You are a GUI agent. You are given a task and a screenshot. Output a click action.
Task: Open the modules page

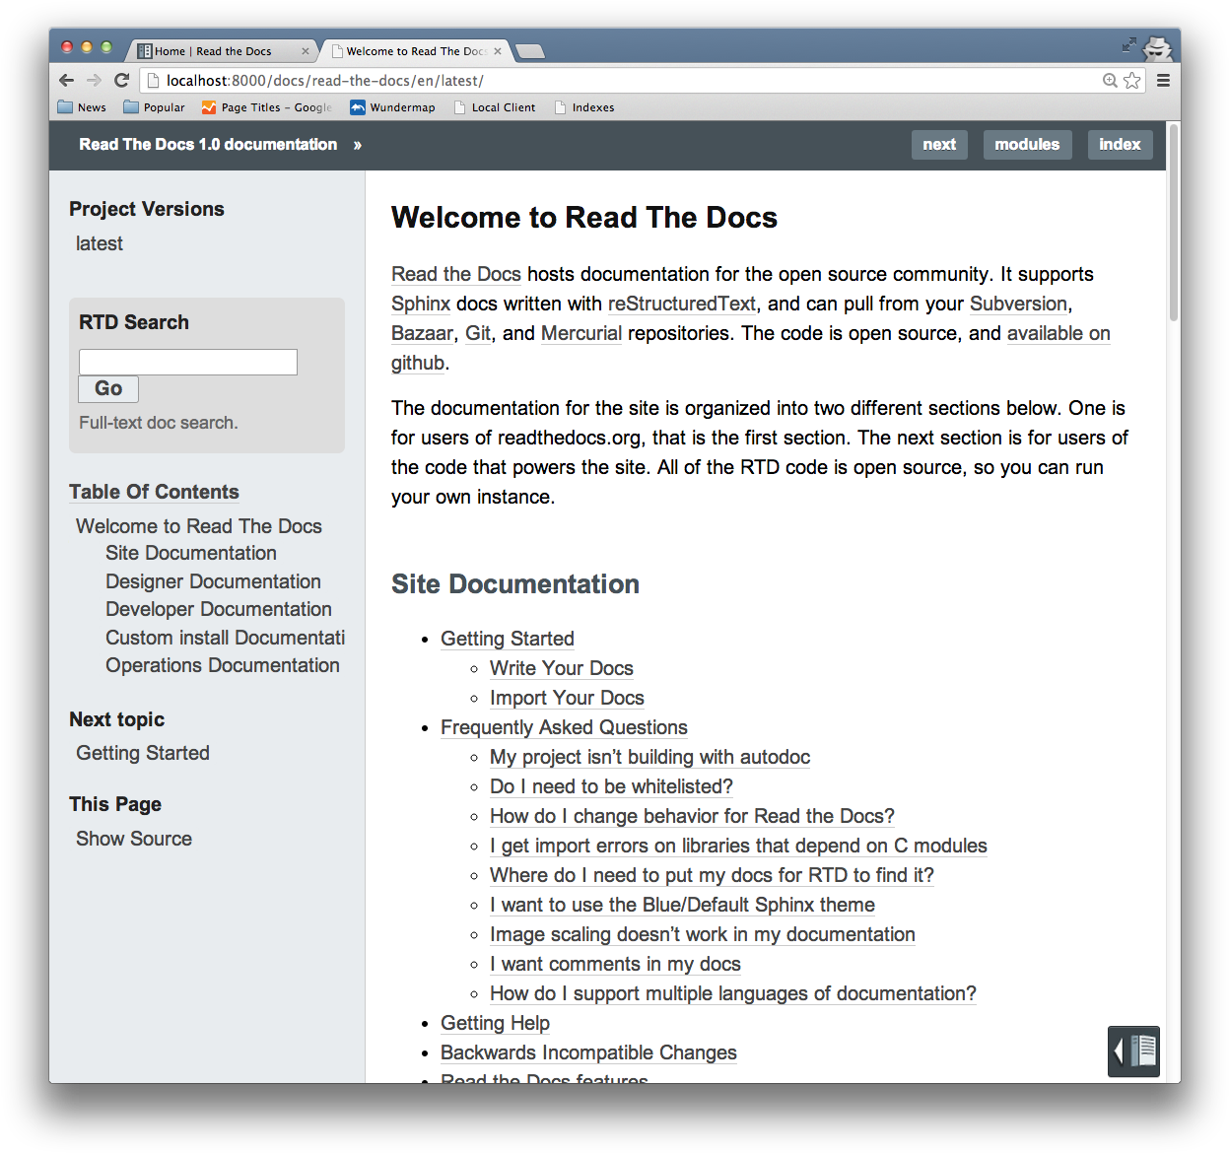tap(1027, 144)
